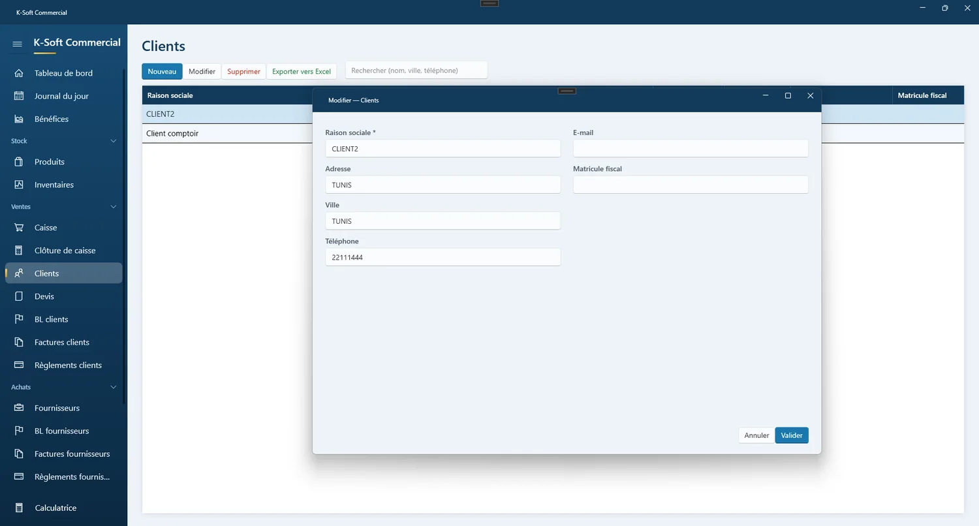Click the Nouveau button

coord(162,71)
